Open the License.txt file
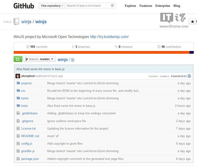 point(28,129)
